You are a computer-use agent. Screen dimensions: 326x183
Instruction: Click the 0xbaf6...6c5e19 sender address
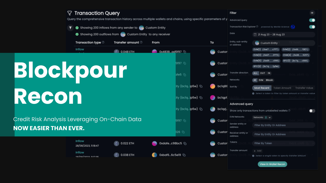170,155
